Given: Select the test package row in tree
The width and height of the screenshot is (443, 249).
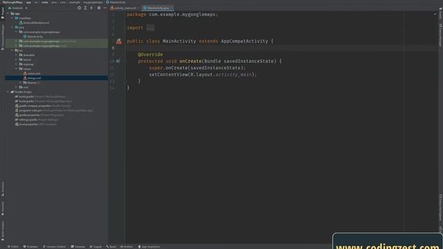Looking at the screenshot, I should click(56, 46).
